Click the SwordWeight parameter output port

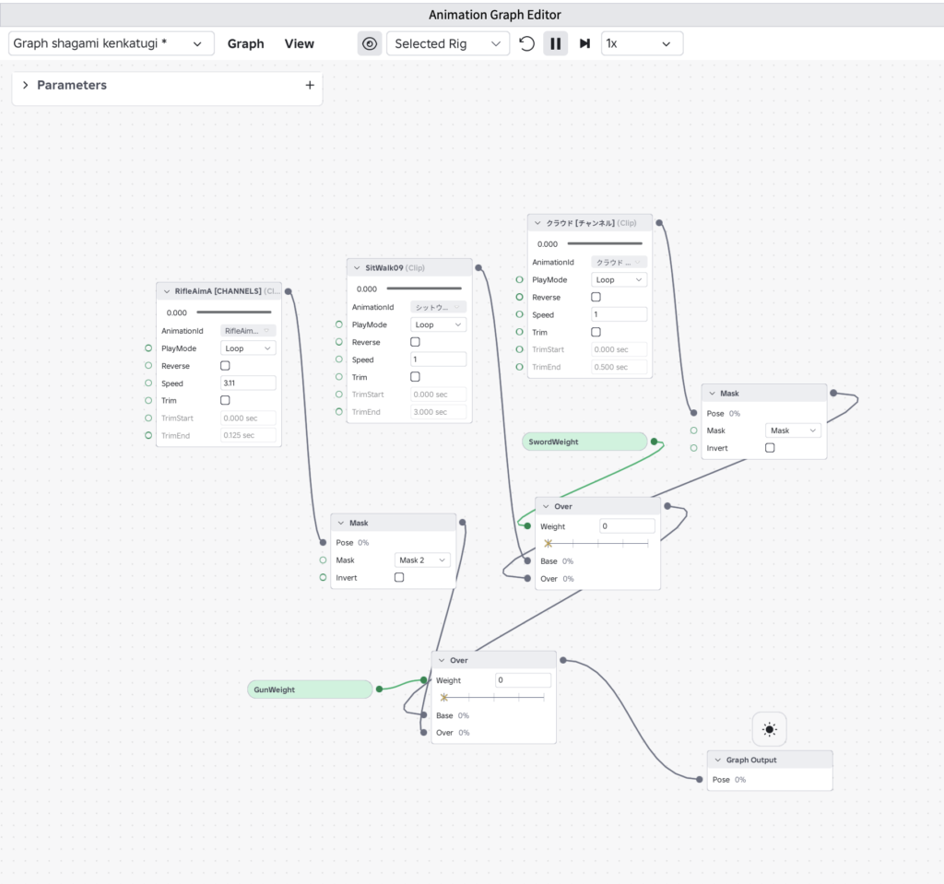655,442
